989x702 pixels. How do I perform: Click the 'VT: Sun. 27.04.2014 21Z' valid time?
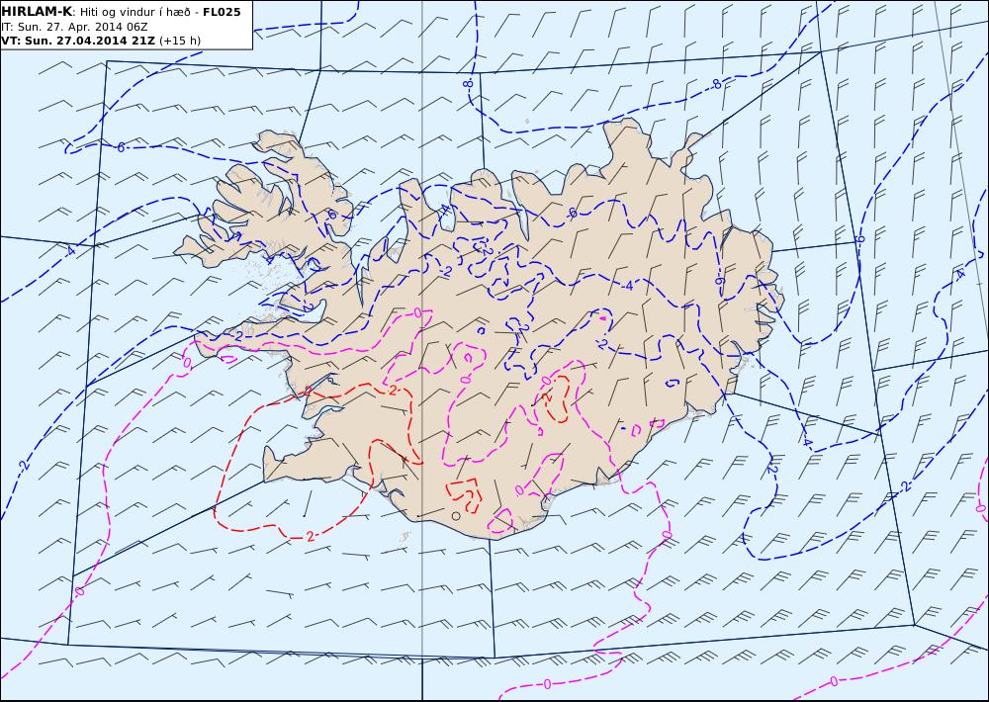78,41
